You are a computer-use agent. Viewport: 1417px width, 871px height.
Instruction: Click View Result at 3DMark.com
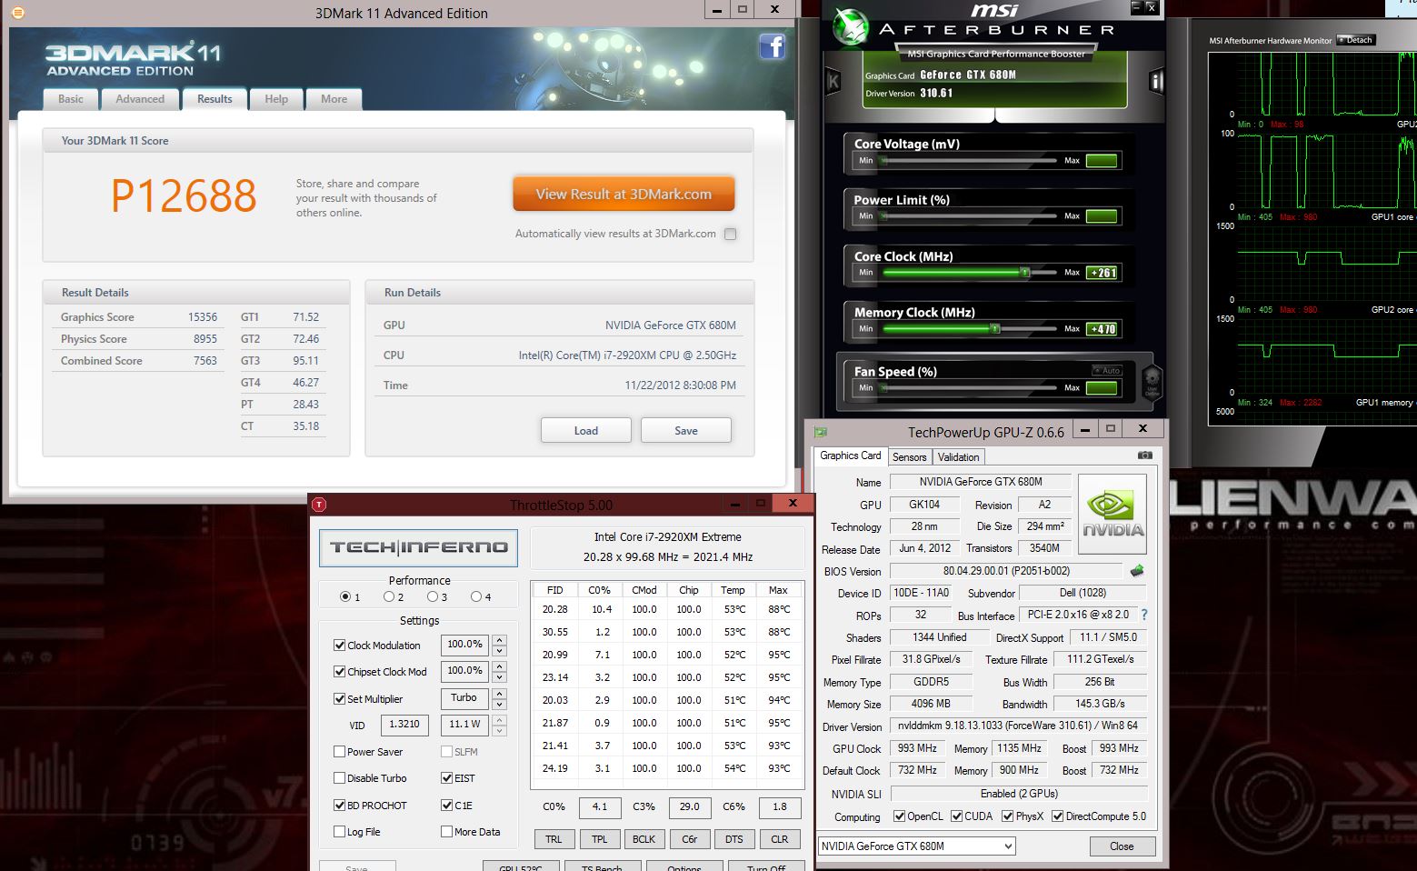point(624,194)
